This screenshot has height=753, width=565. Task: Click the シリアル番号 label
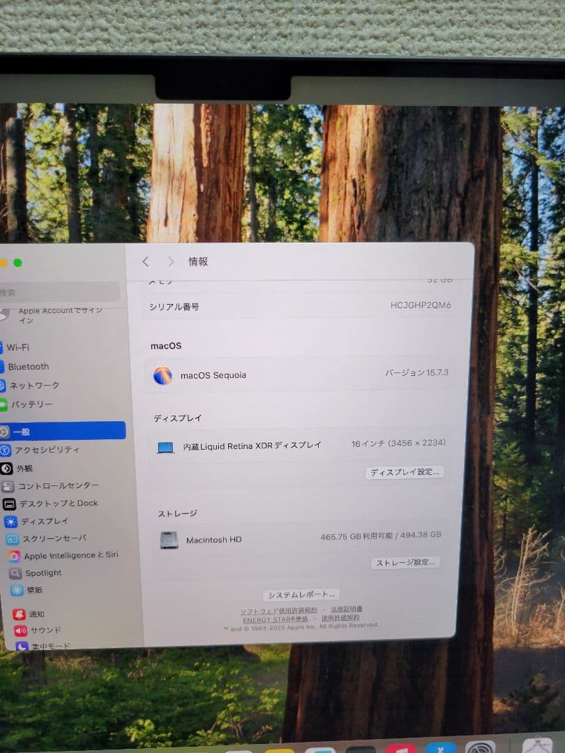[174, 306]
